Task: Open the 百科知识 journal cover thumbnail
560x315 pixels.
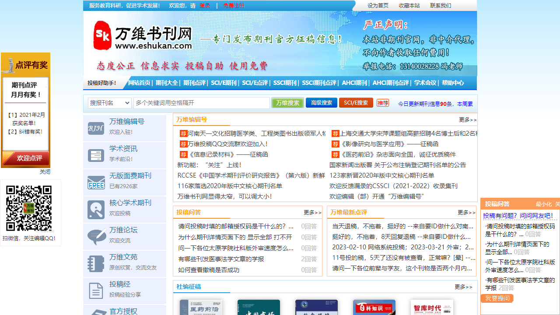Action: [x=374, y=307]
